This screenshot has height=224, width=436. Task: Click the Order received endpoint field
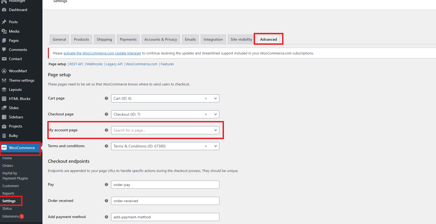pyautogui.click(x=165, y=201)
